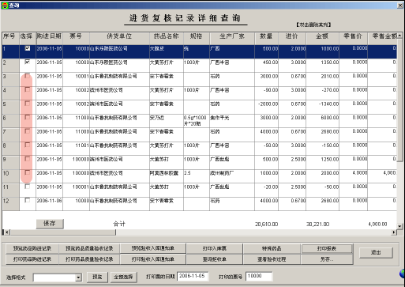Click the horizontal scrollbar right arrow
Screen dimensions: 405x287
pos(394,232)
